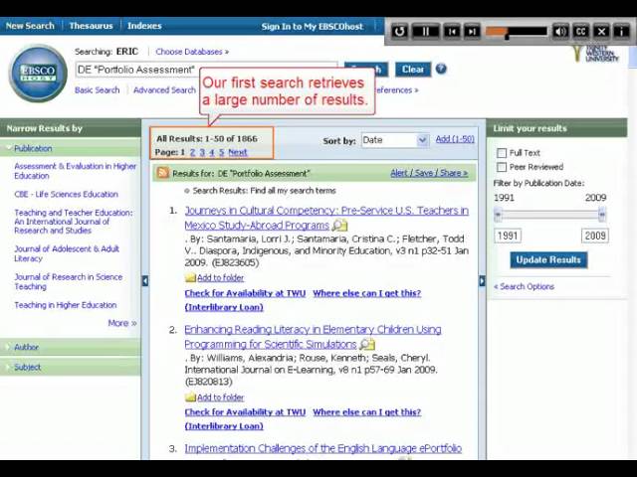This screenshot has width=637, height=477.
Task: Go to results page 2
Action: click(192, 152)
